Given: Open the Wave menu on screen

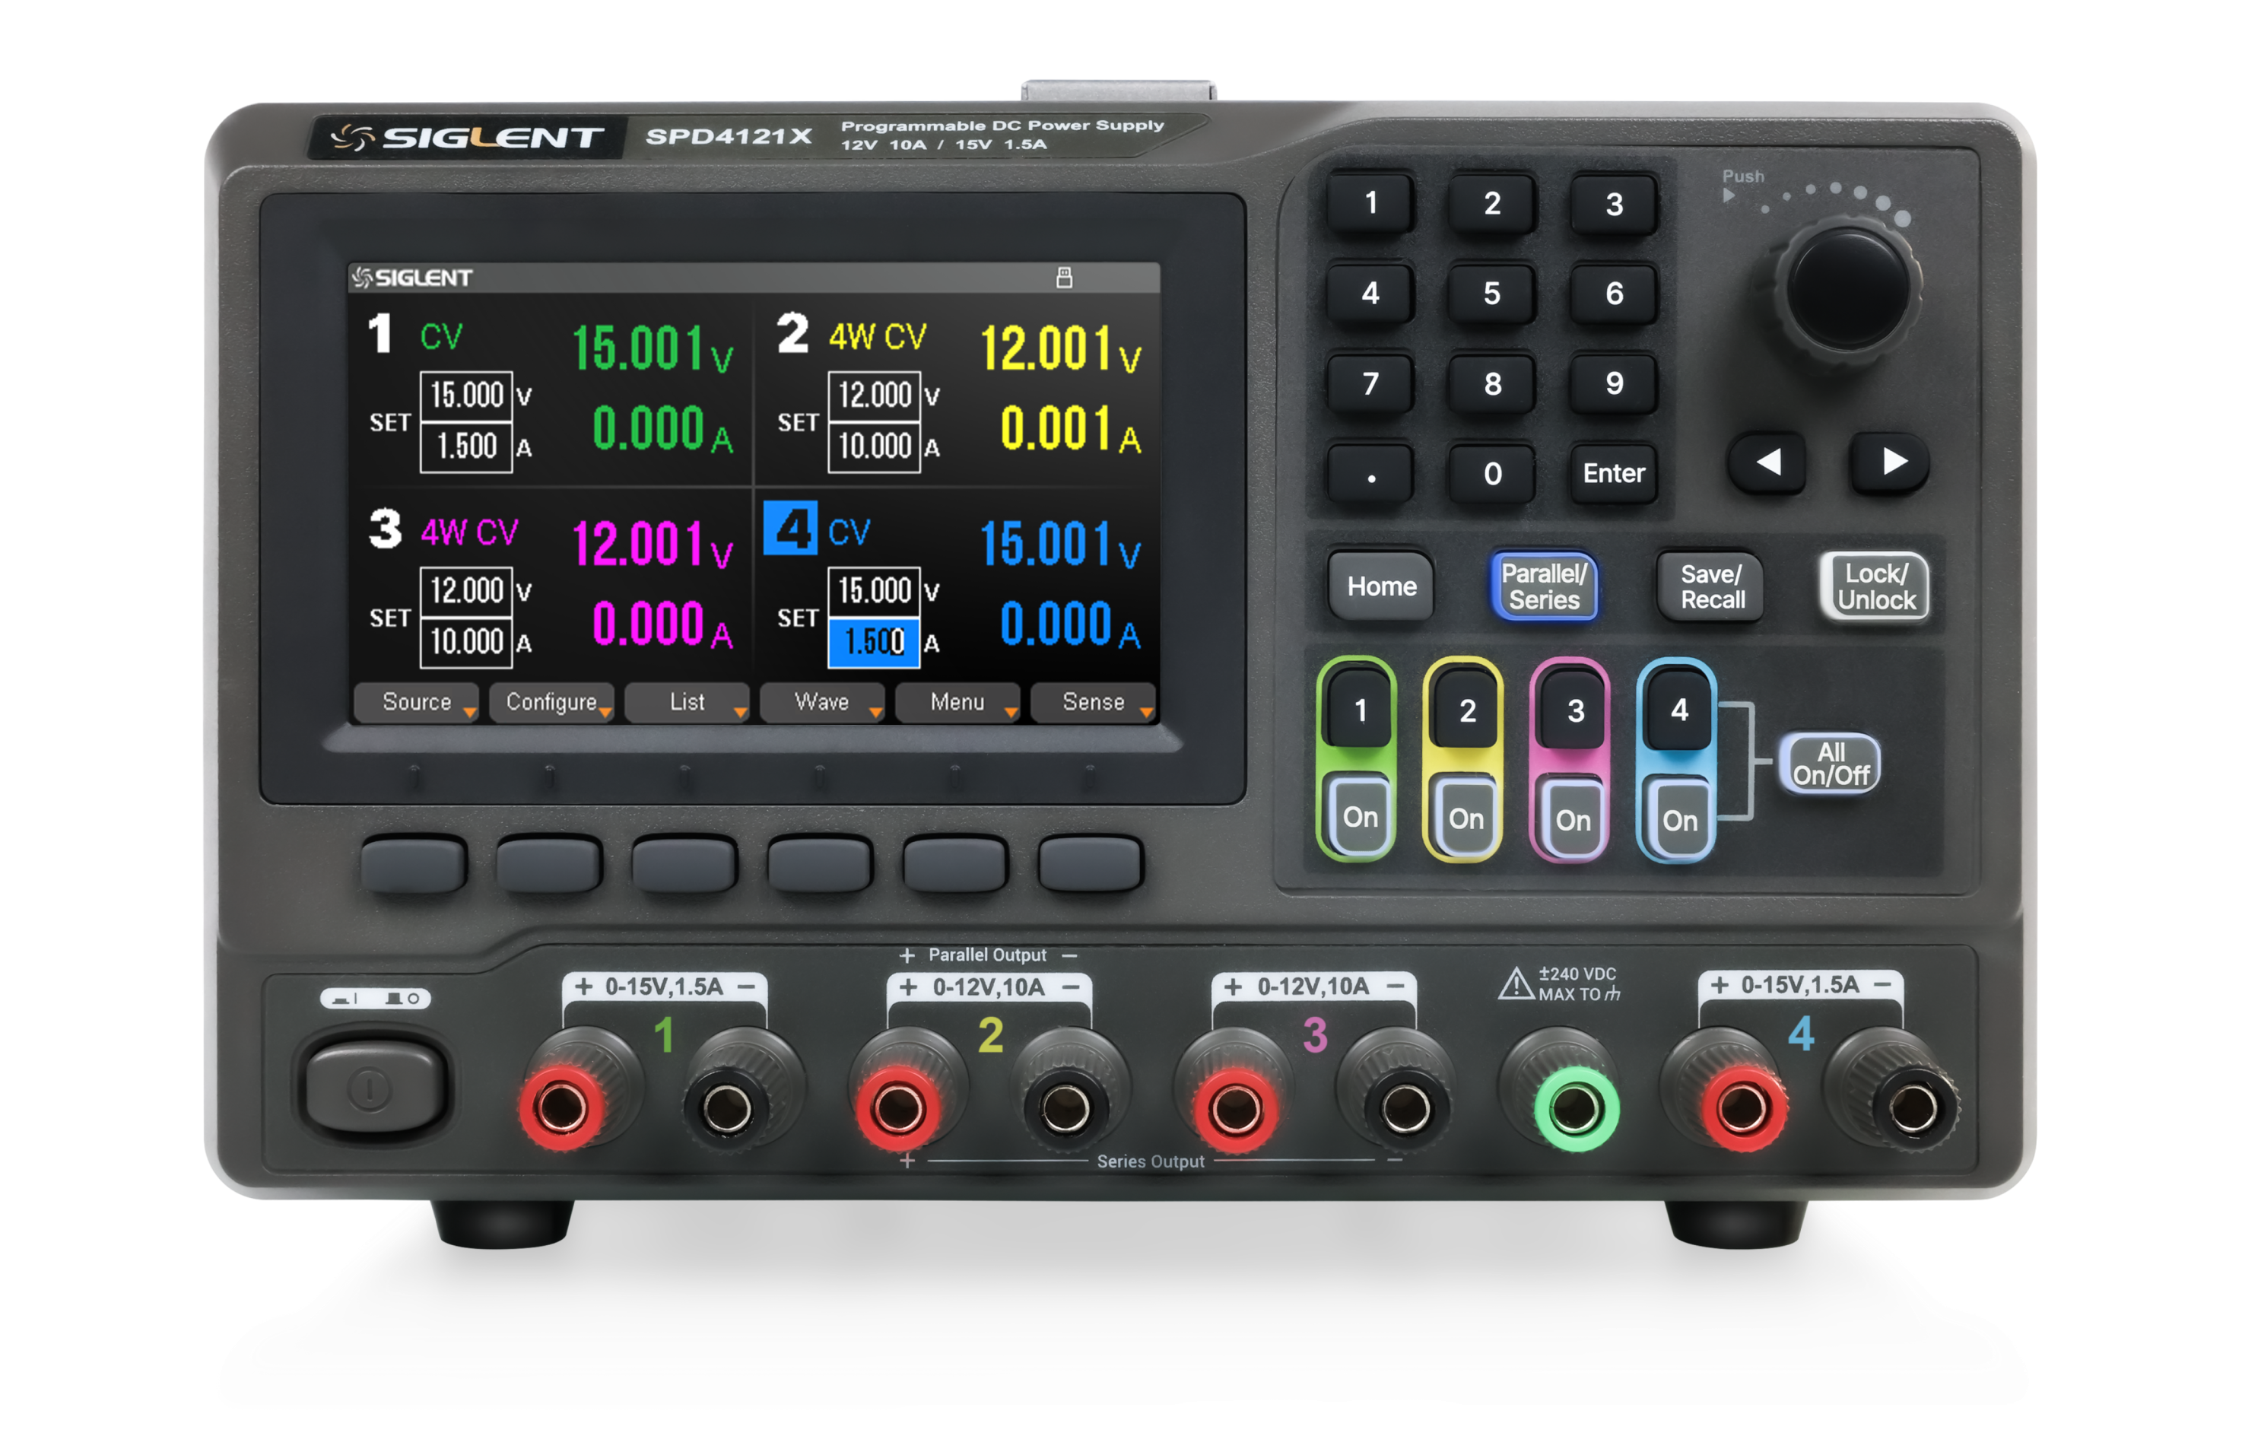Looking at the screenshot, I should (822, 703).
